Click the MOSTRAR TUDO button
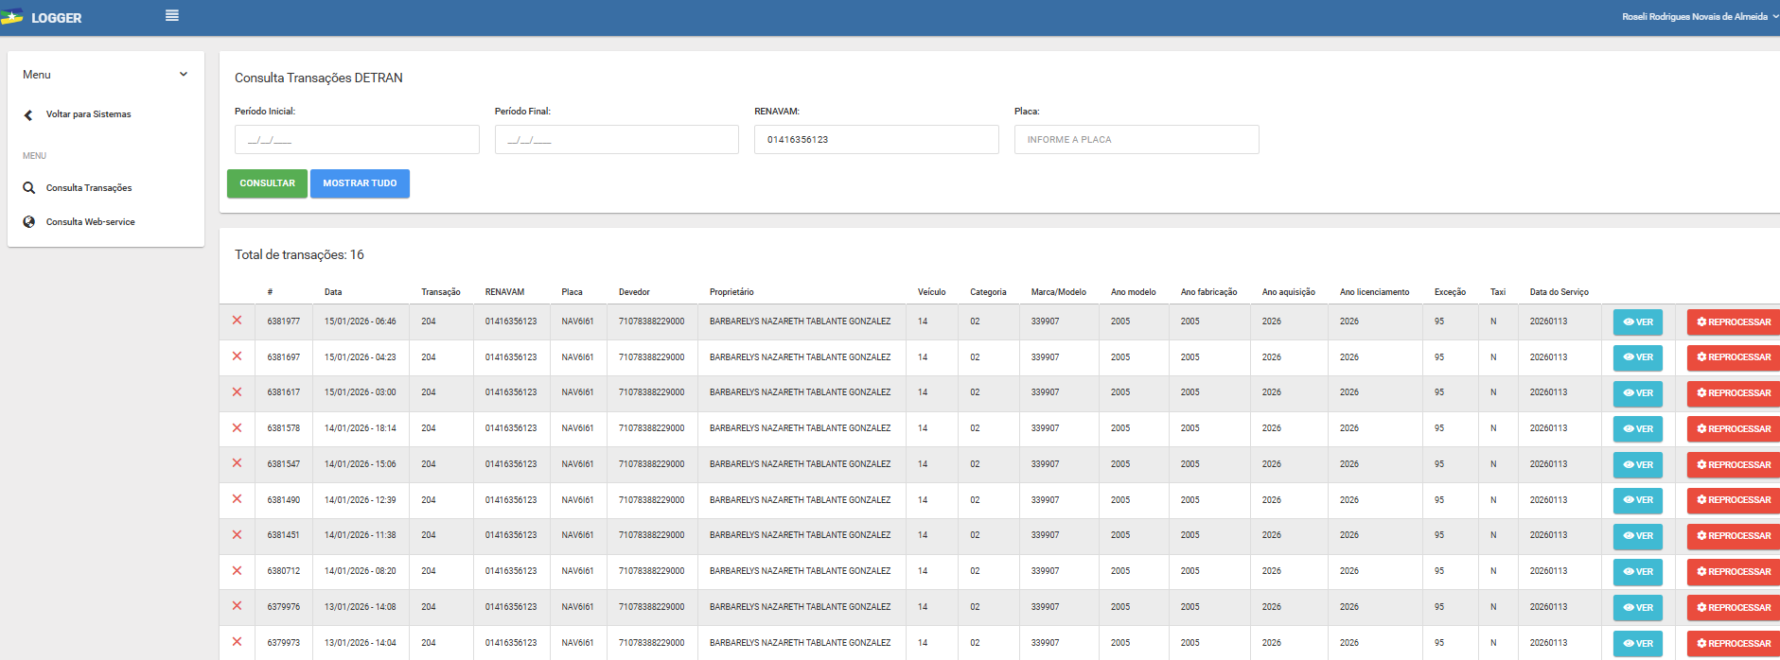The height and width of the screenshot is (660, 1780). [360, 183]
